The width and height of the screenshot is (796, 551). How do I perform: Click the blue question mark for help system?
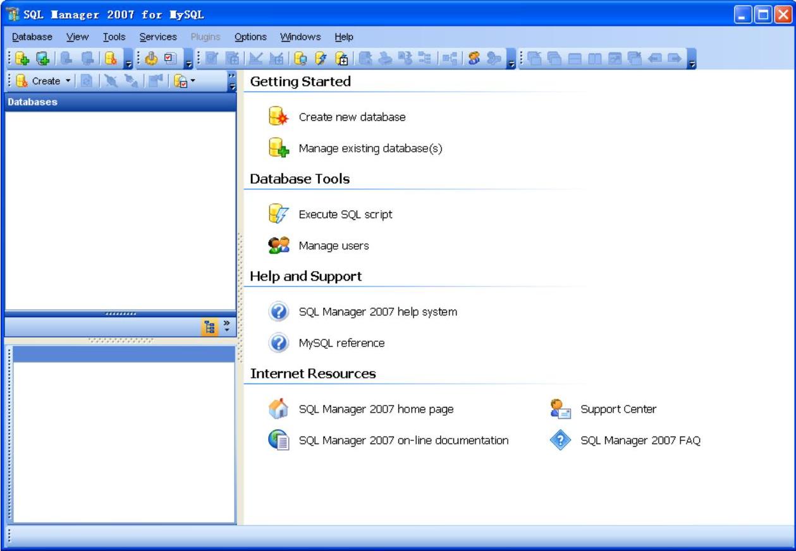tap(279, 312)
